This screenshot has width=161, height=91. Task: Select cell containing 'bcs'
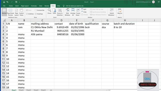(93, 27)
